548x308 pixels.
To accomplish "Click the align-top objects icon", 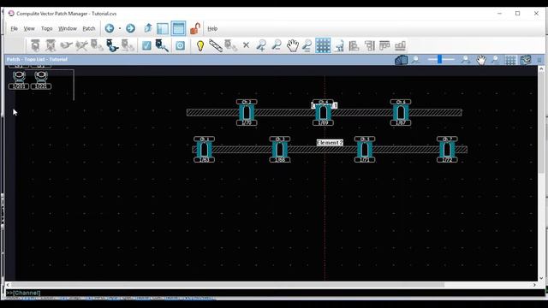I will click(x=384, y=45).
